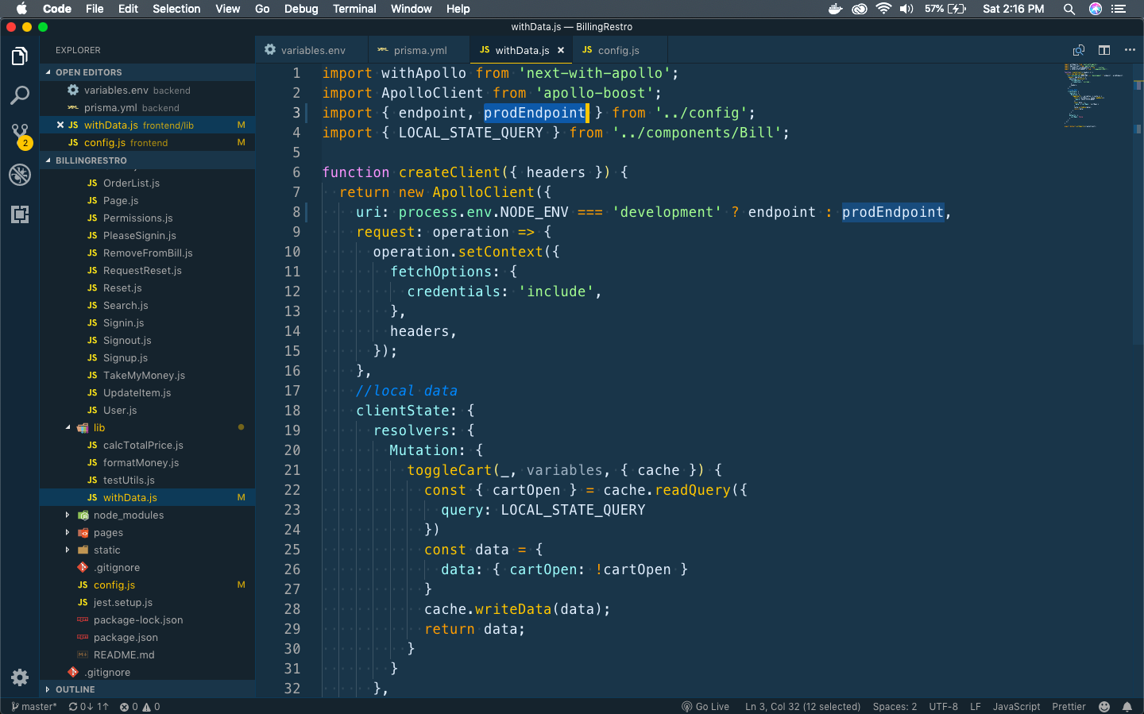Click Go Live in status bar
Viewport: 1144px width, 714px height.
click(x=705, y=706)
